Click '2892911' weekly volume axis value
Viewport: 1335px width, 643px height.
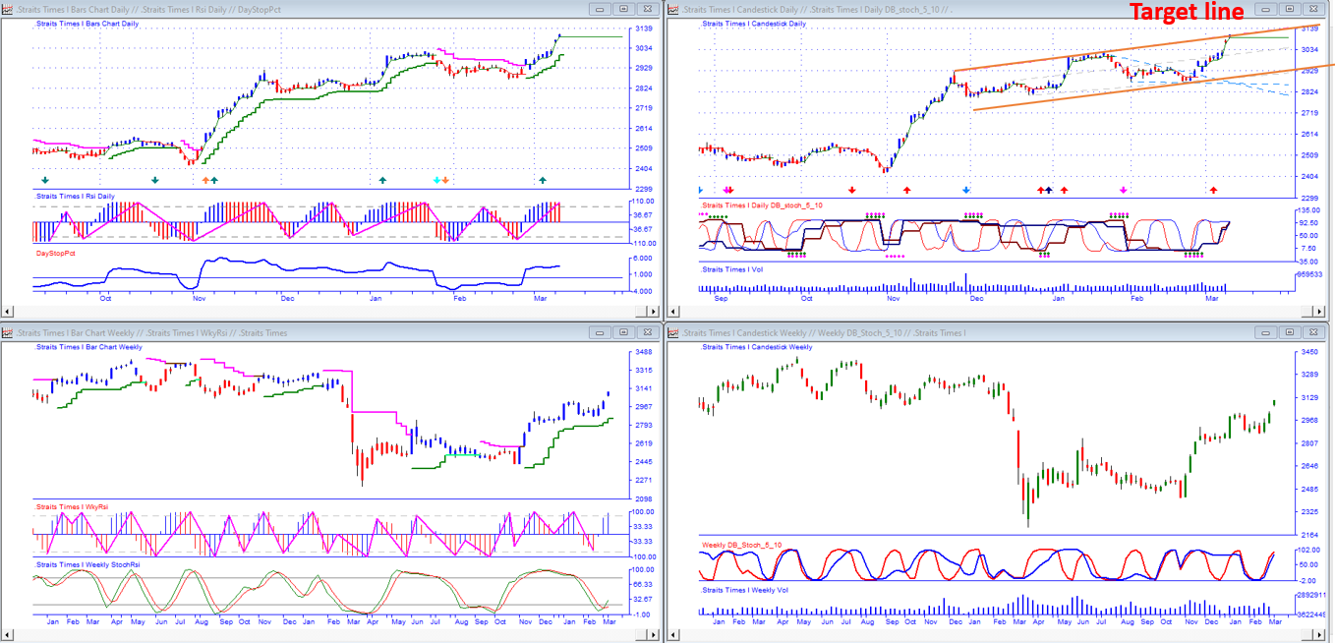[x=1311, y=596]
